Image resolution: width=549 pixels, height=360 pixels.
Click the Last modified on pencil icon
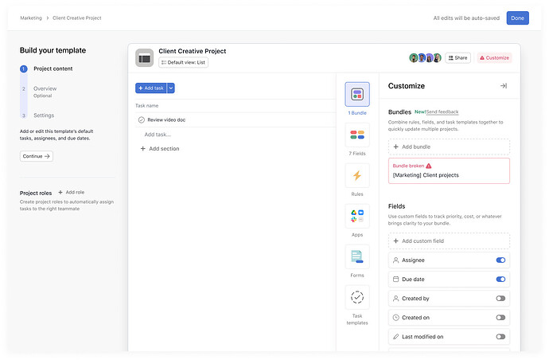pyautogui.click(x=395, y=337)
